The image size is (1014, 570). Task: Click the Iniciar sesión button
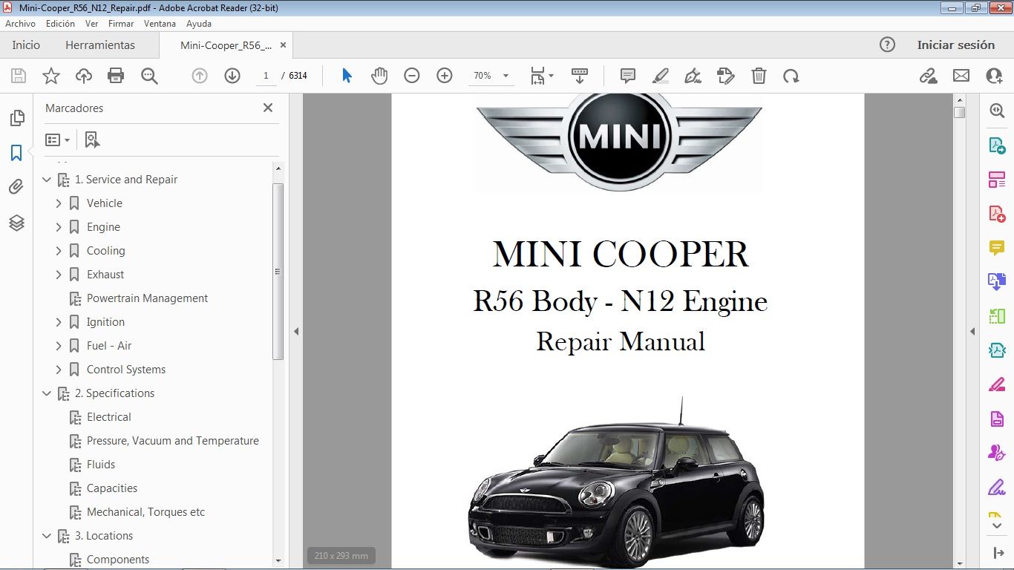click(x=956, y=45)
